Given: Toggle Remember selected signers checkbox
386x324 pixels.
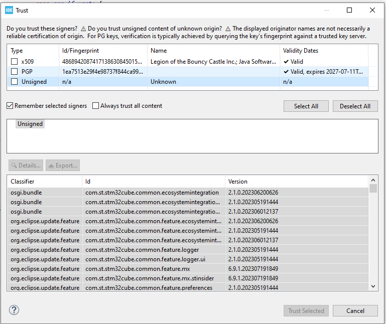Looking at the screenshot, I should pyautogui.click(x=10, y=106).
